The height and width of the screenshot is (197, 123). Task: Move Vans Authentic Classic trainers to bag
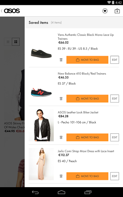coord(87,60)
